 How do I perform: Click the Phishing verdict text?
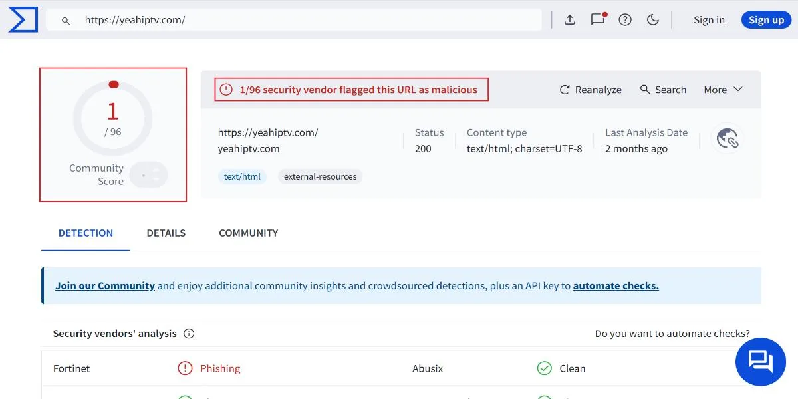220,368
